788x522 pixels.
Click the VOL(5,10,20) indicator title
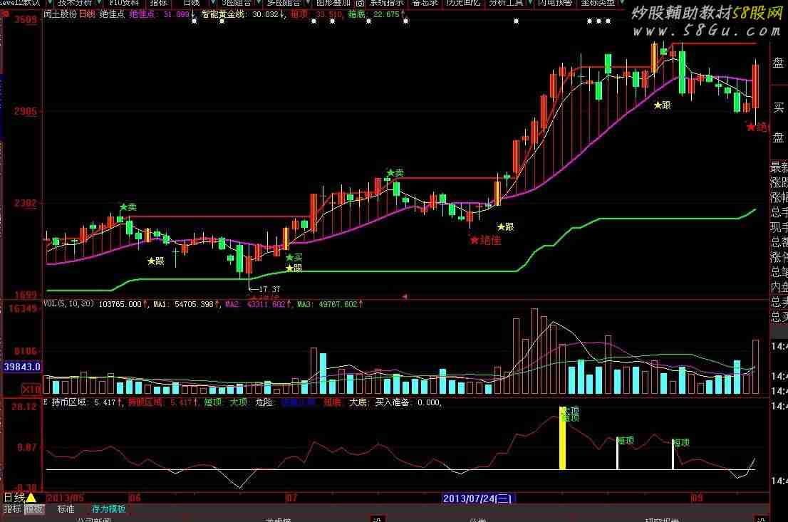[x=68, y=303]
